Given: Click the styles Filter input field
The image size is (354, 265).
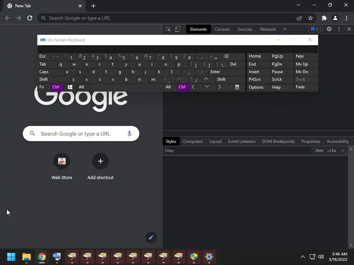Looking at the screenshot, I should click(x=237, y=151).
